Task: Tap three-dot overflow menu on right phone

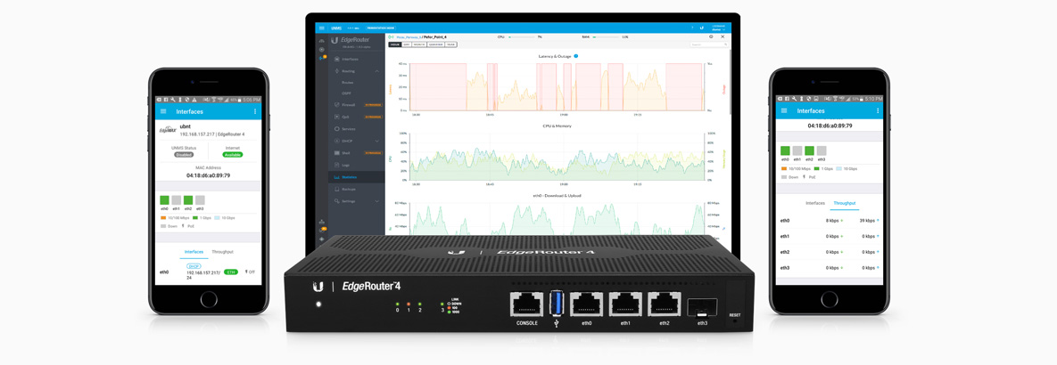Action: click(x=876, y=111)
